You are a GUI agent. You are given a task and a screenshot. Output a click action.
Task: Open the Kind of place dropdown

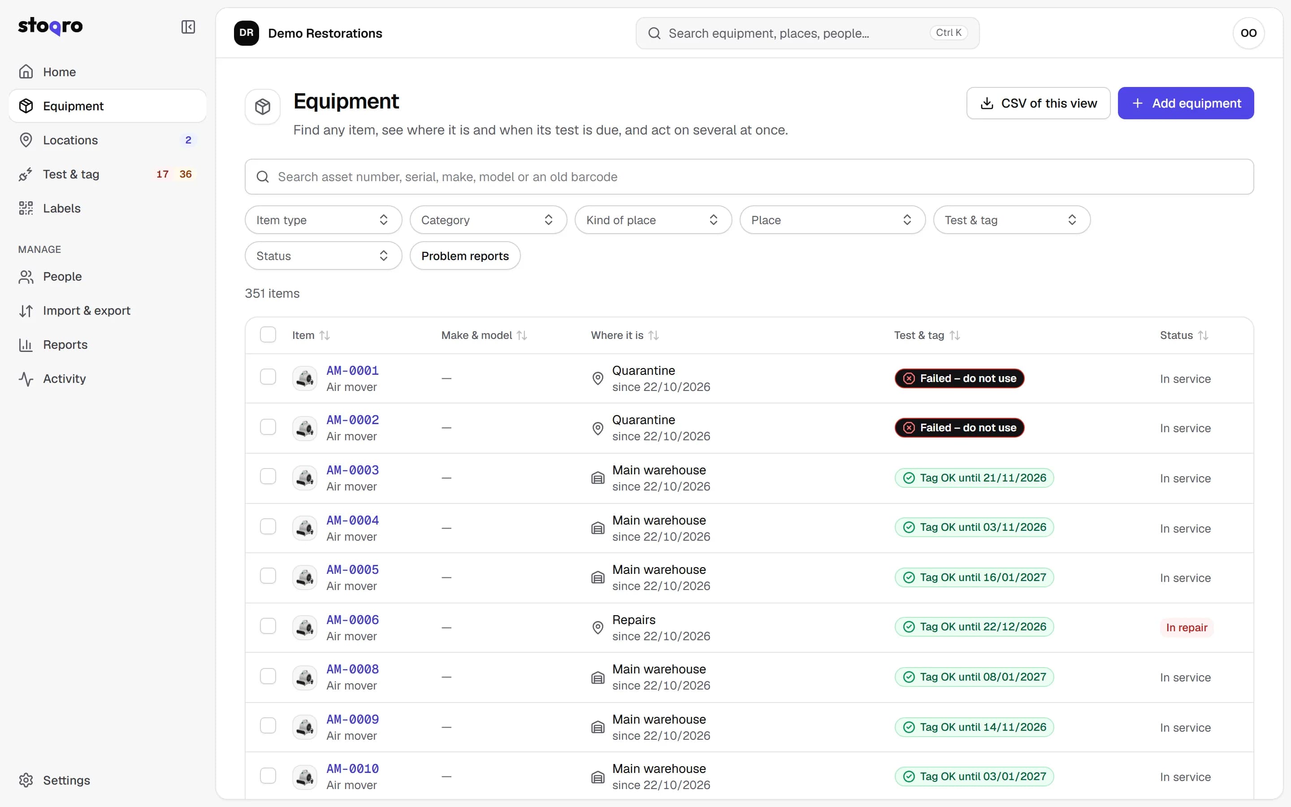point(653,220)
